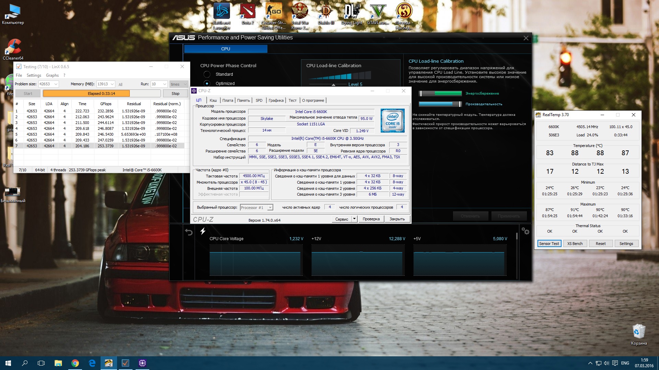Click the ASUS back arrow icon

click(189, 232)
